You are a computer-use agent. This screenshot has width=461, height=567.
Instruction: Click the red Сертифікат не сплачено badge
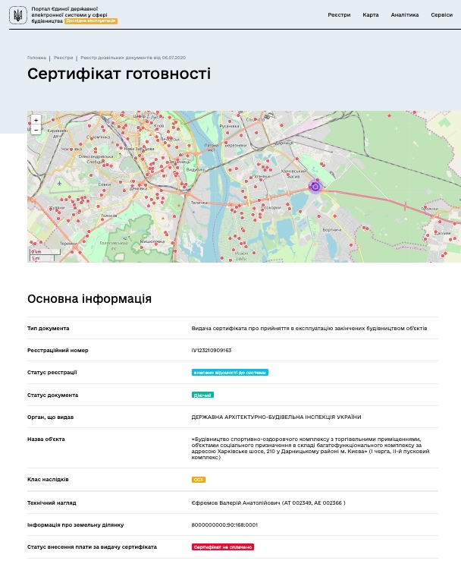click(223, 547)
